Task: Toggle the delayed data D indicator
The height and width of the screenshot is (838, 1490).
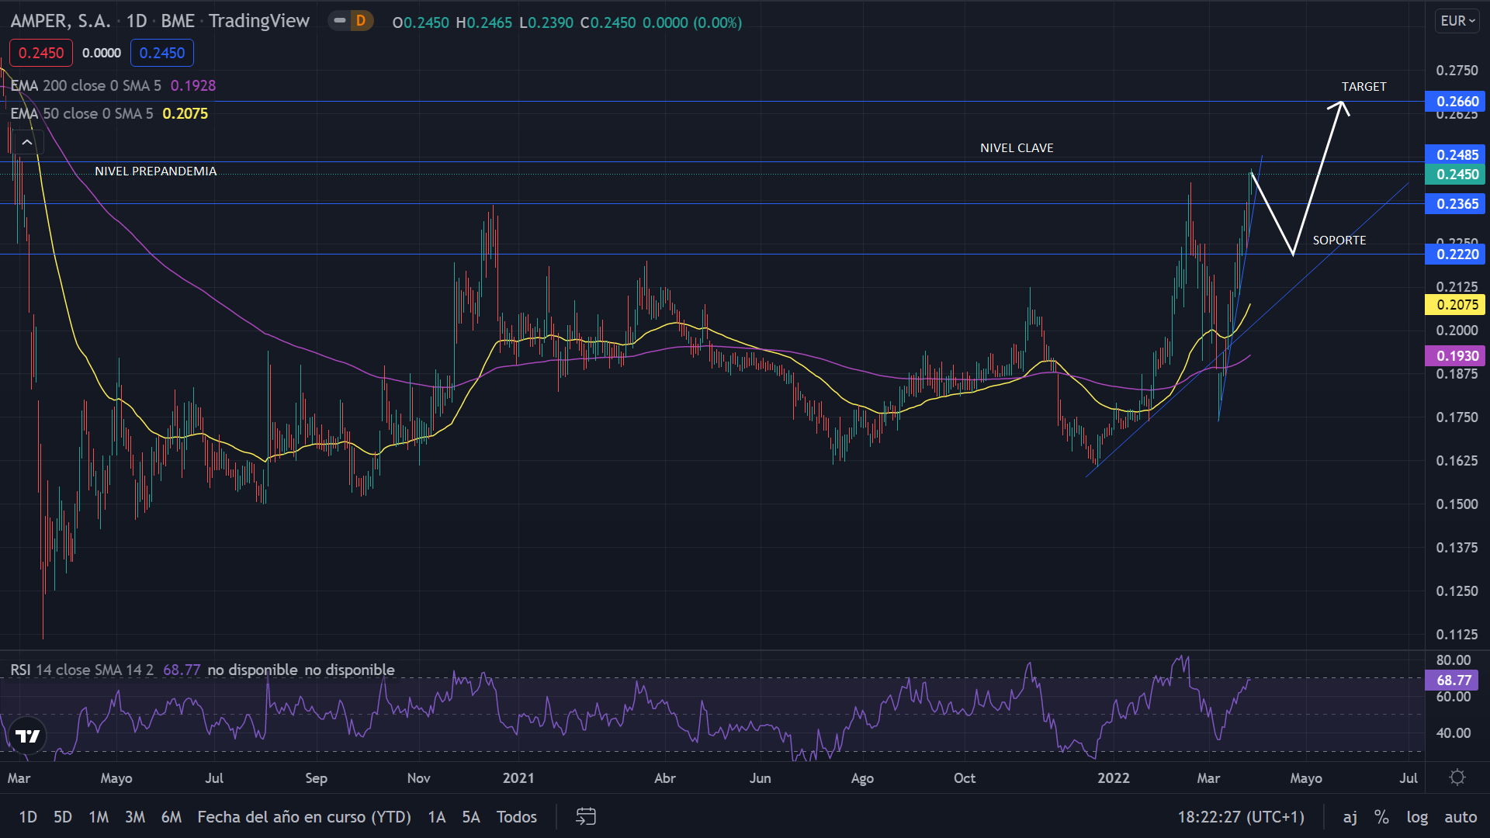Action: tap(360, 21)
